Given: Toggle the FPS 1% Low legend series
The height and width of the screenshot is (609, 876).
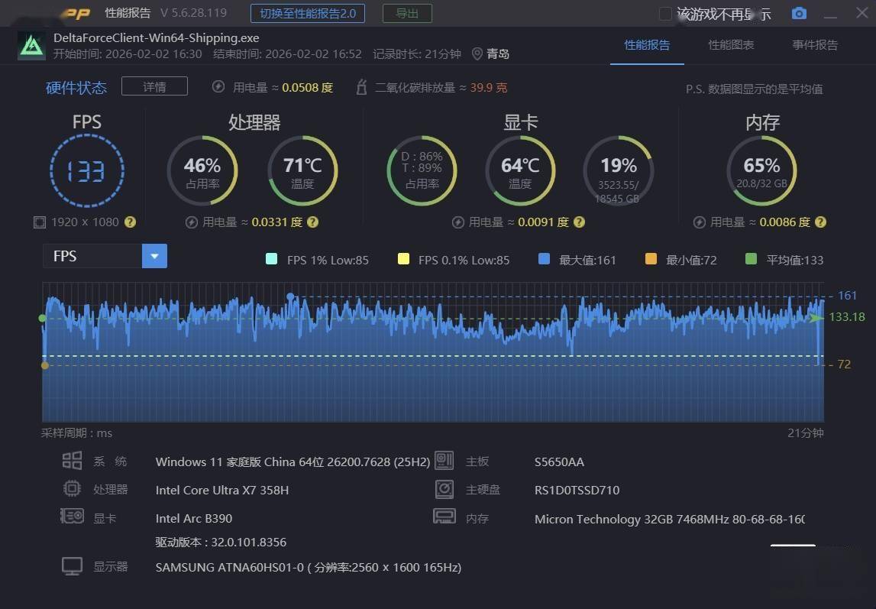Looking at the screenshot, I should click(x=272, y=260).
